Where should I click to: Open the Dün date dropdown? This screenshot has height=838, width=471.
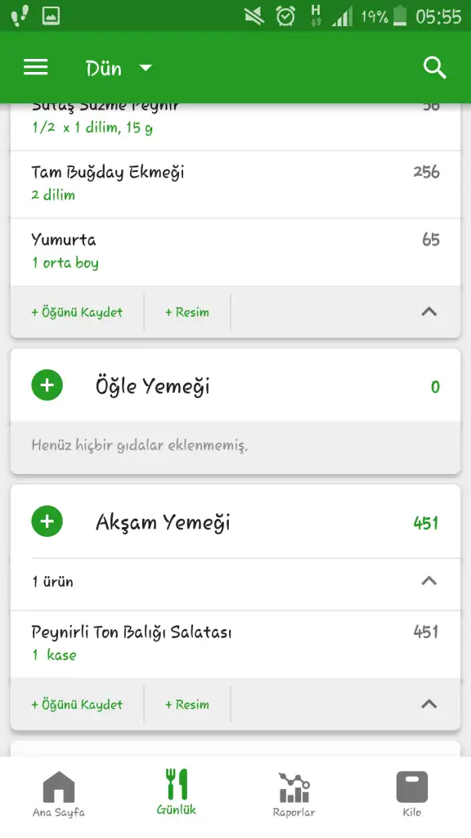[119, 69]
